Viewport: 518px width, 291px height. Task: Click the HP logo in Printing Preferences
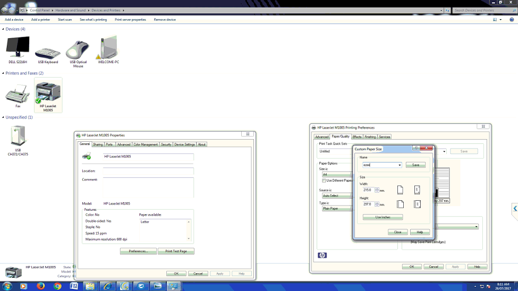click(x=322, y=255)
